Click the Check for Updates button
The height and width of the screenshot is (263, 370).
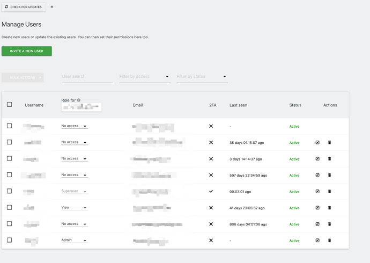pyautogui.click(x=24, y=7)
